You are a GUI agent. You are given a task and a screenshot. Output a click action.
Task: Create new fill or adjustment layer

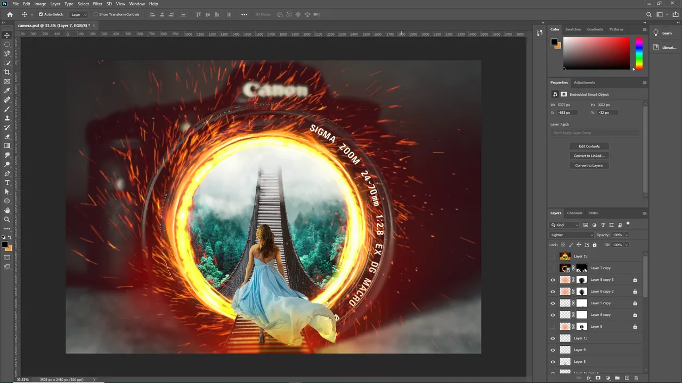[608, 378]
